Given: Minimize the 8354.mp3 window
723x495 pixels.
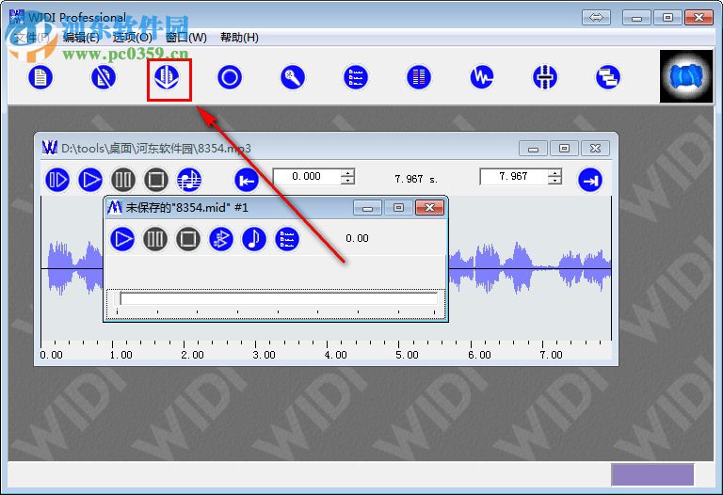Looking at the screenshot, I should pyautogui.click(x=533, y=149).
